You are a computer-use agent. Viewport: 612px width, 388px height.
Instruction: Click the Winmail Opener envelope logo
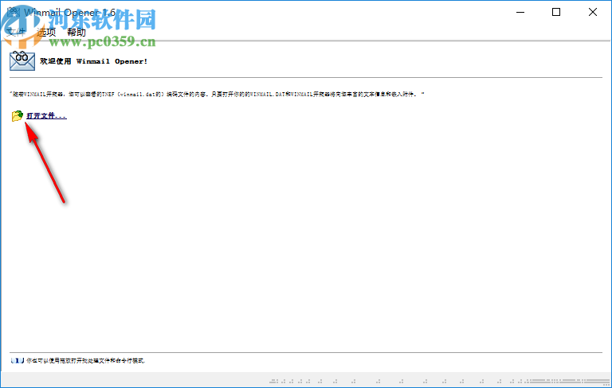[x=22, y=60]
